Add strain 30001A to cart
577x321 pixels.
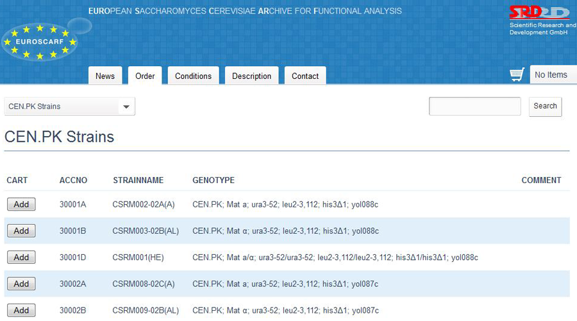coord(21,204)
